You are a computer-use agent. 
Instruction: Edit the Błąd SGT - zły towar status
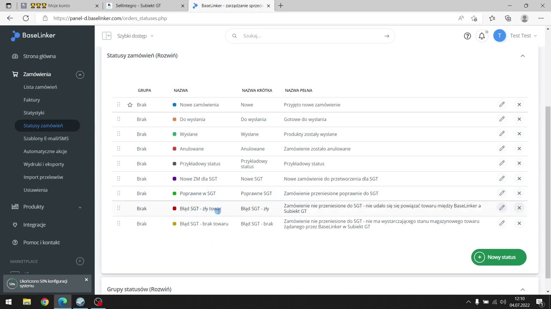(502, 208)
